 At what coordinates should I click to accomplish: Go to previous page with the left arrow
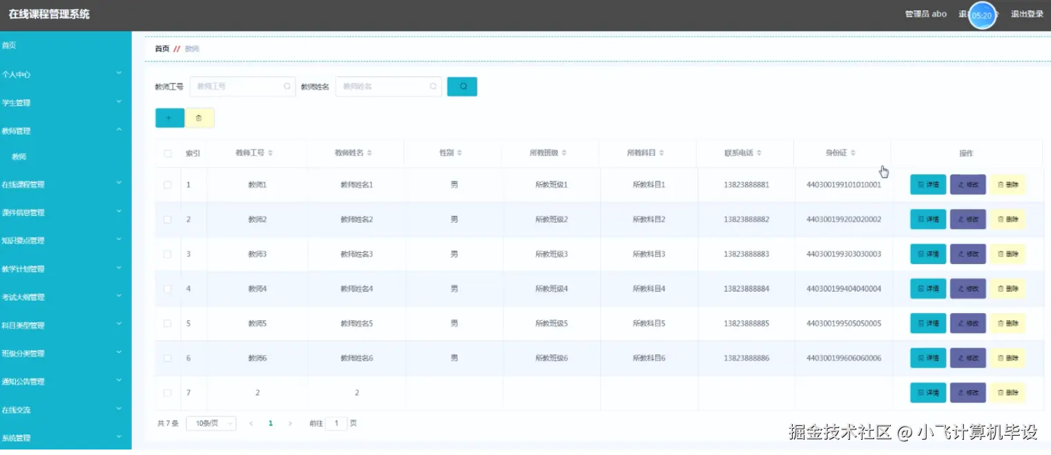tap(251, 423)
